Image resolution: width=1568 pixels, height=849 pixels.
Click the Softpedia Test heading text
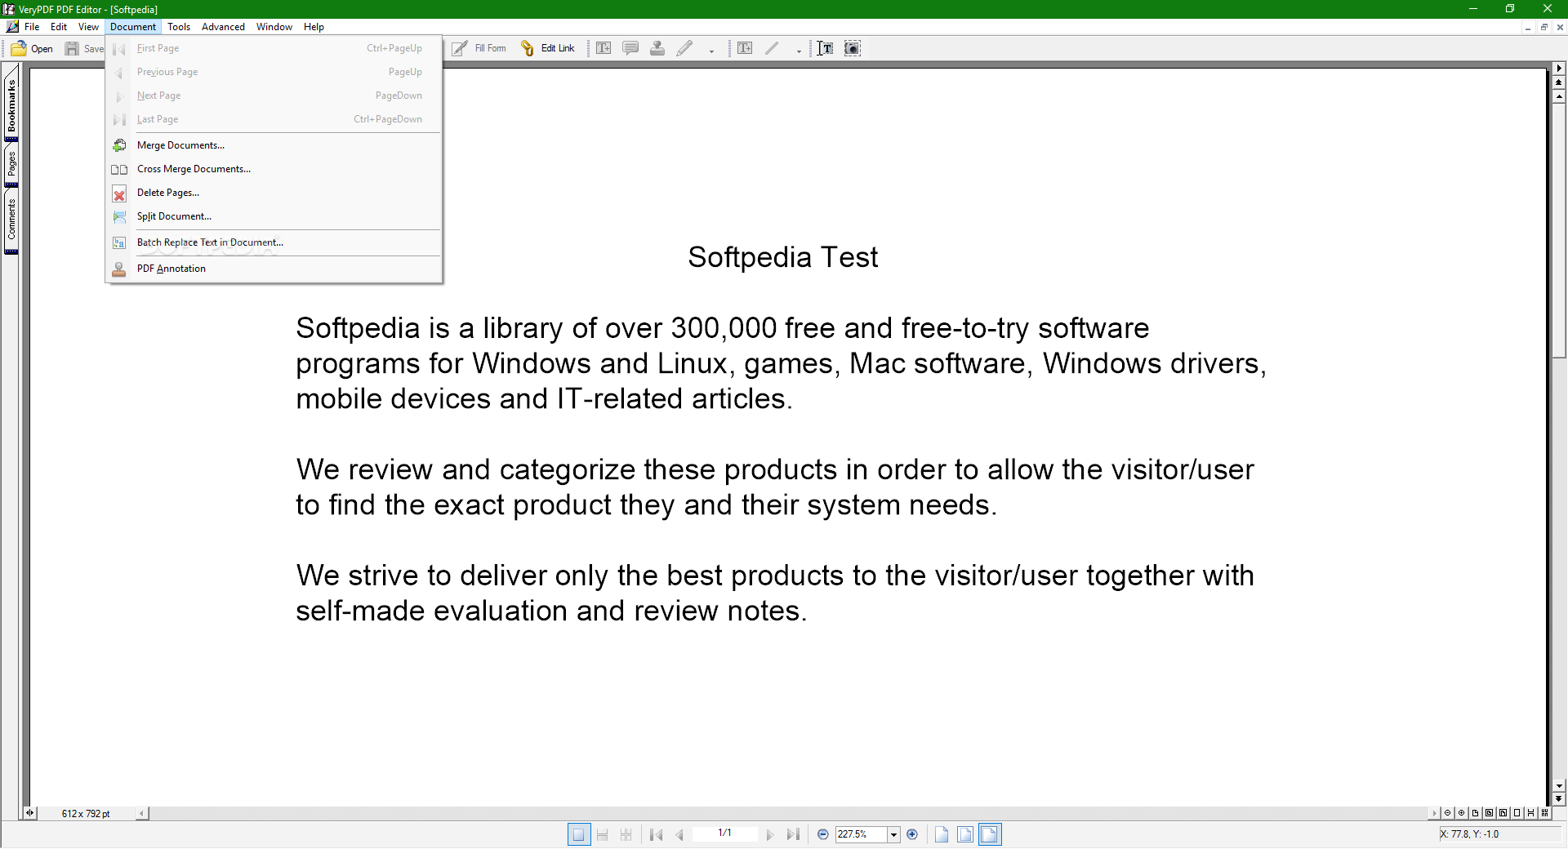(783, 257)
